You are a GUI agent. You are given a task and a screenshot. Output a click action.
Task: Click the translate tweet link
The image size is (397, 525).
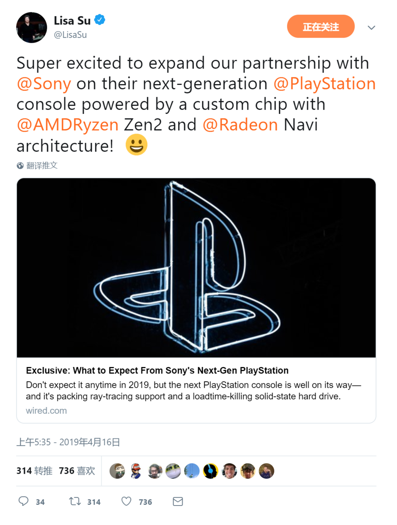[42, 165]
